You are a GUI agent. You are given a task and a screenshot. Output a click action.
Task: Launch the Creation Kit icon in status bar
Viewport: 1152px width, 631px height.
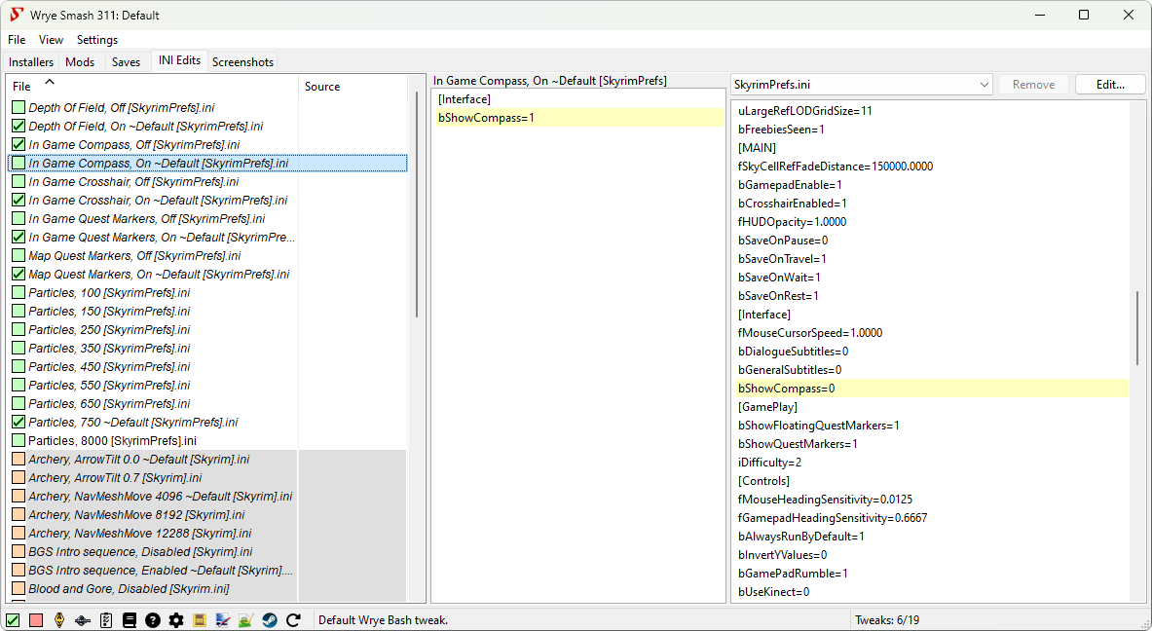[82, 620]
